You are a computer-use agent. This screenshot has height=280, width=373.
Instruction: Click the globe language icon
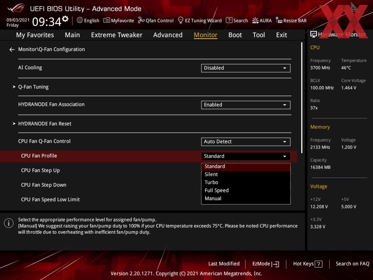pos(80,20)
